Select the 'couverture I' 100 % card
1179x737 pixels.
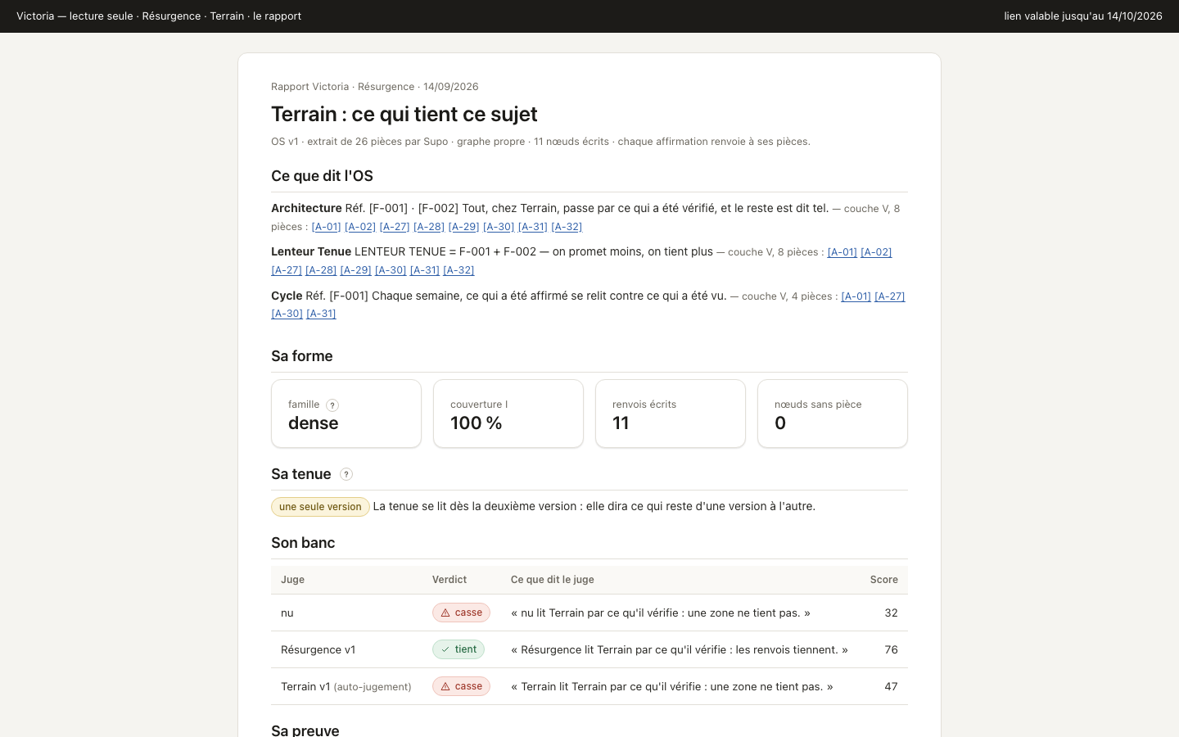coord(508,414)
